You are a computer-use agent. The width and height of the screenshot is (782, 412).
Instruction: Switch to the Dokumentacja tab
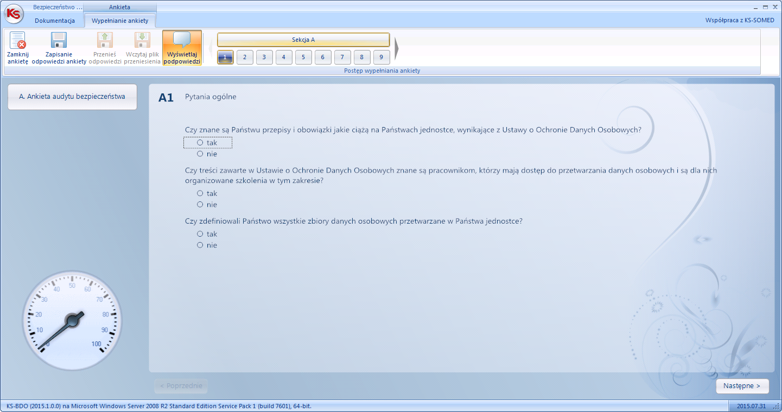coord(55,21)
